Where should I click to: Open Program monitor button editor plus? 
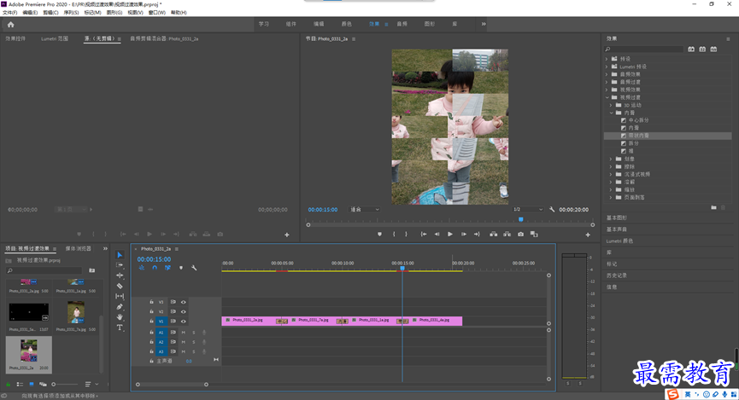588,235
